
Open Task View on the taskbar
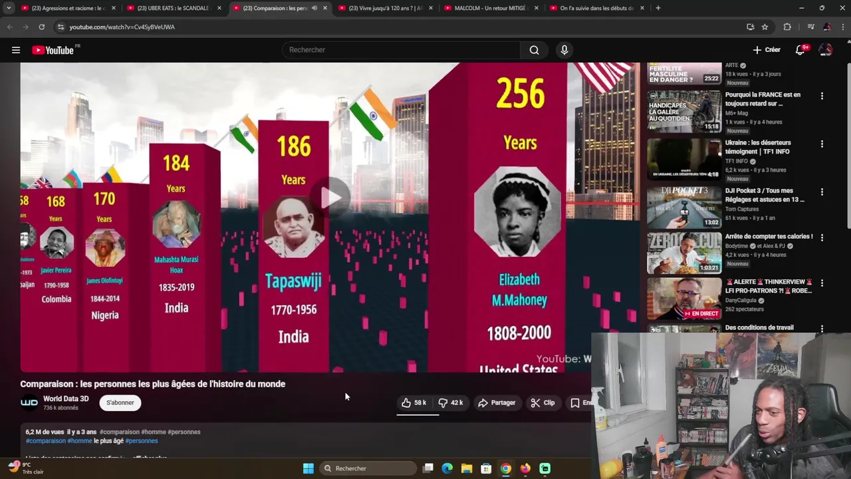pos(428,468)
